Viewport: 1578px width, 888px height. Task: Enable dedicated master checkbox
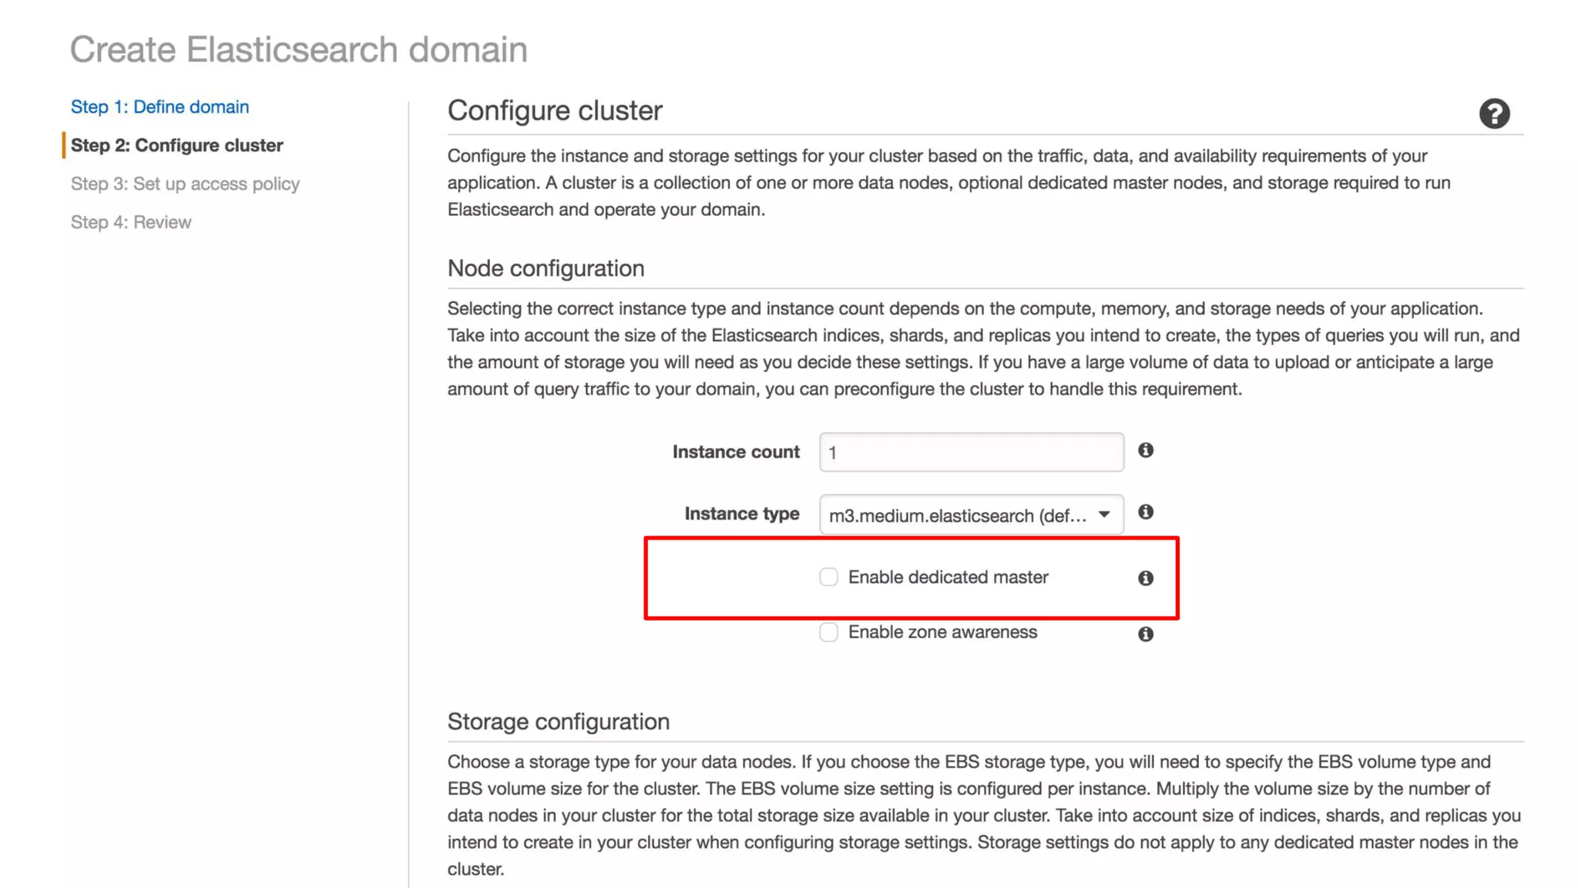pyautogui.click(x=828, y=577)
